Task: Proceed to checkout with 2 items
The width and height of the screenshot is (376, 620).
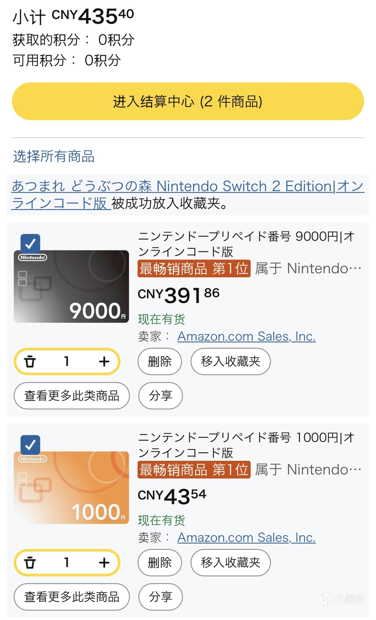Action: tap(188, 102)
